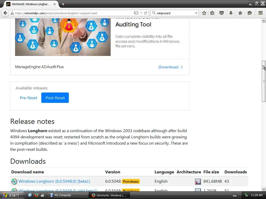This screenshot has width=266, height=199.
Task: Click the Prerelease badge for 6.0.5048
Action: click(x=131, y=181)
